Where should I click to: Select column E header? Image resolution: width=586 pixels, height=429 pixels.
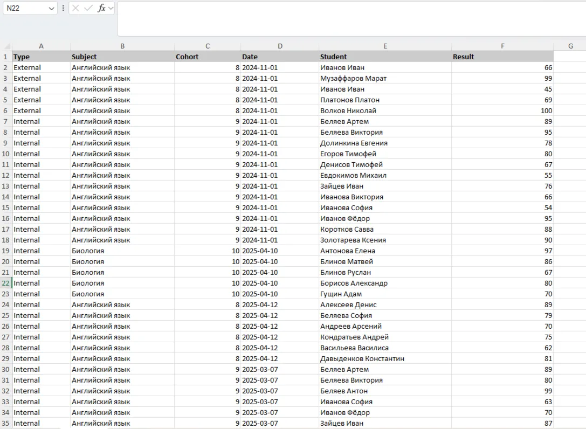tap(385, 46)
